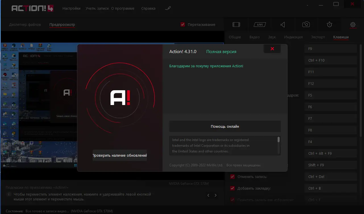Click Проверить наличие обновлений button
This screenshot has width=364, height=214.
(120, 156)
